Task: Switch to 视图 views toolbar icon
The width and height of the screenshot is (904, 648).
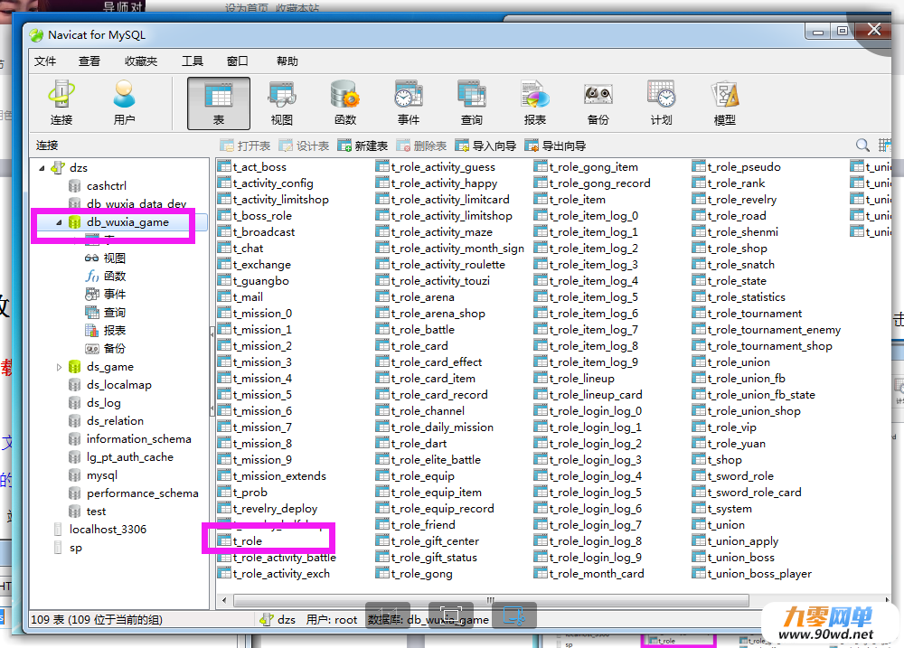Action: pos(282,103)
